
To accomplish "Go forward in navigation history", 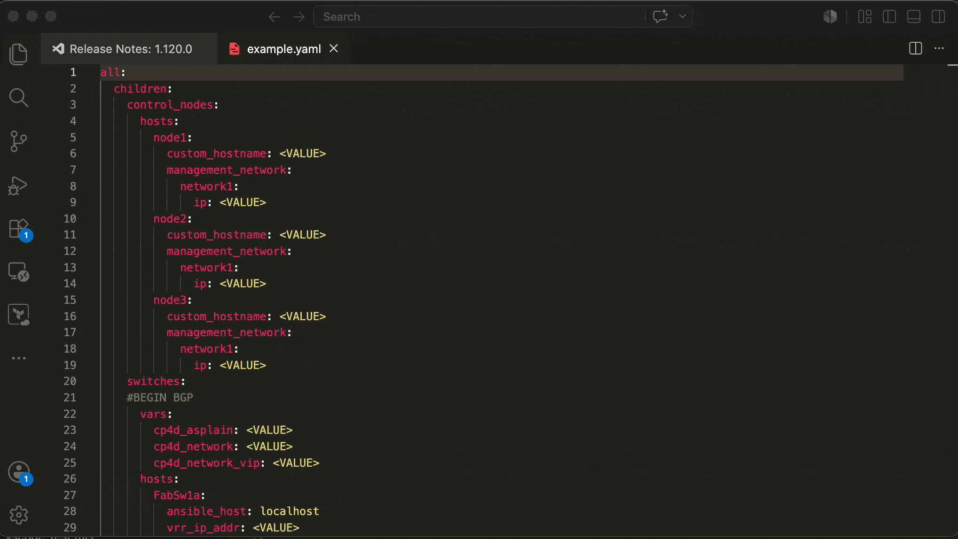I will [299, 17].
